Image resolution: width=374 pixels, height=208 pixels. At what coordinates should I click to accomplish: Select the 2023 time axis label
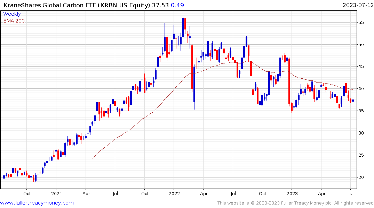pos(292,193)
